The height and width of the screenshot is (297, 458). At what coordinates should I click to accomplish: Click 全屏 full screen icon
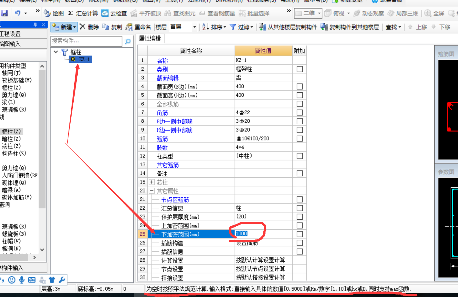[x=435, y=13]
